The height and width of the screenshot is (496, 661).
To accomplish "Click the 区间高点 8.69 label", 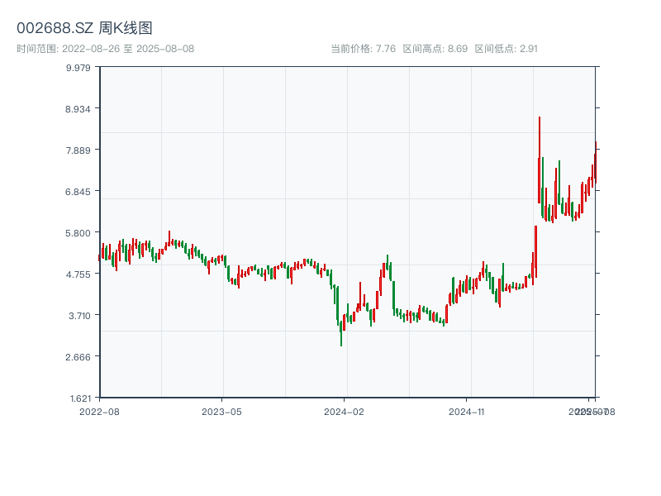I will click(x=435, y=49).
